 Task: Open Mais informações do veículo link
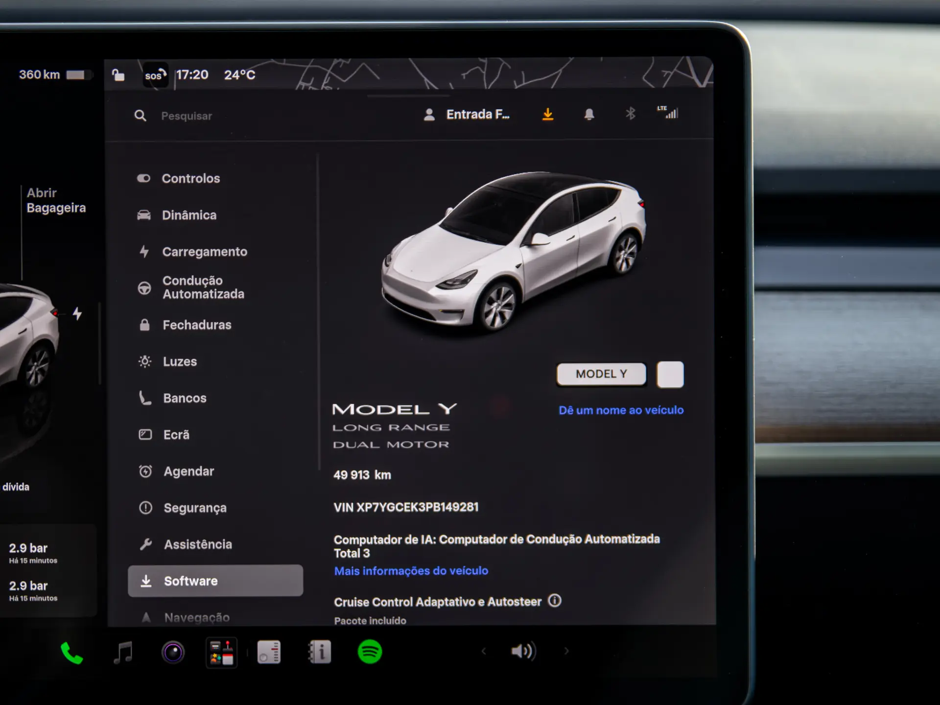[411, 571]
